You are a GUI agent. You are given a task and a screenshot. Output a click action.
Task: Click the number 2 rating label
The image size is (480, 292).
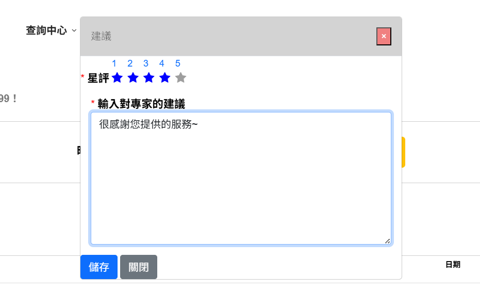point(130,63)
